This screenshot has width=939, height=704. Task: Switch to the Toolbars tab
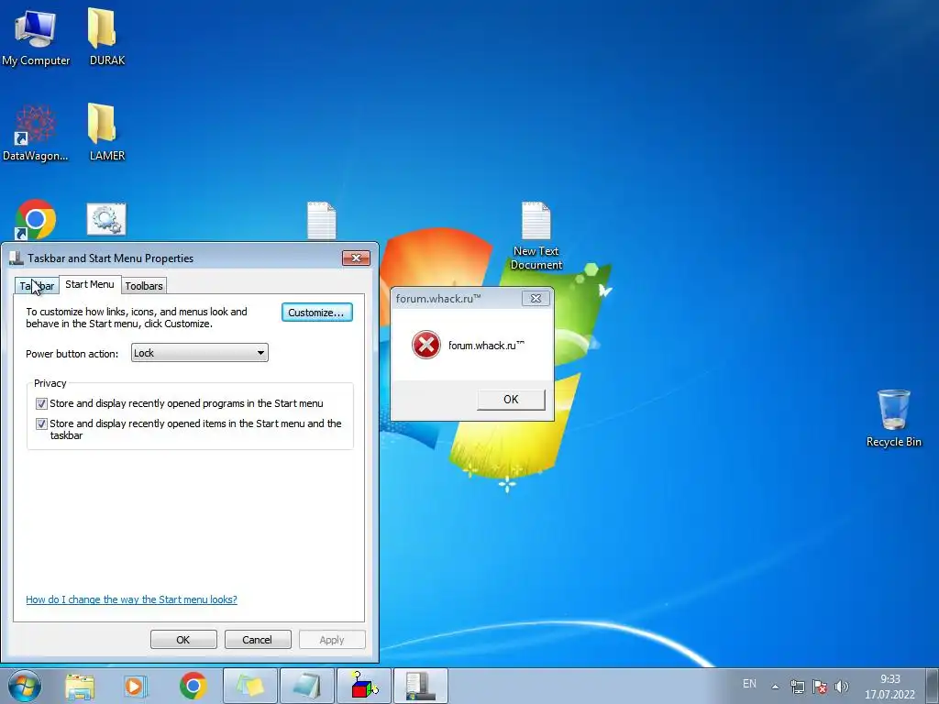coord(144,286)
